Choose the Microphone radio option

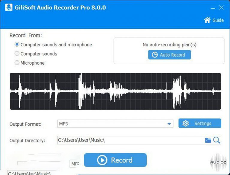pos(17,63)
